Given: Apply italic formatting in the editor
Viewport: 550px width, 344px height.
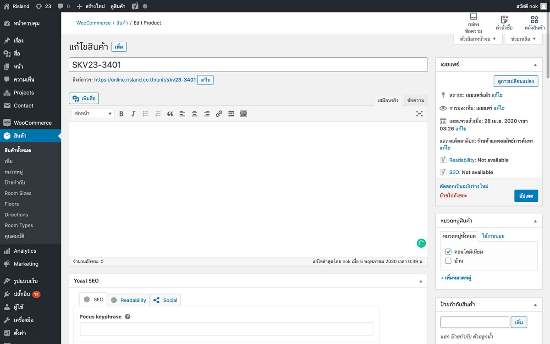Looking at the screenshot, I should 133,114.
